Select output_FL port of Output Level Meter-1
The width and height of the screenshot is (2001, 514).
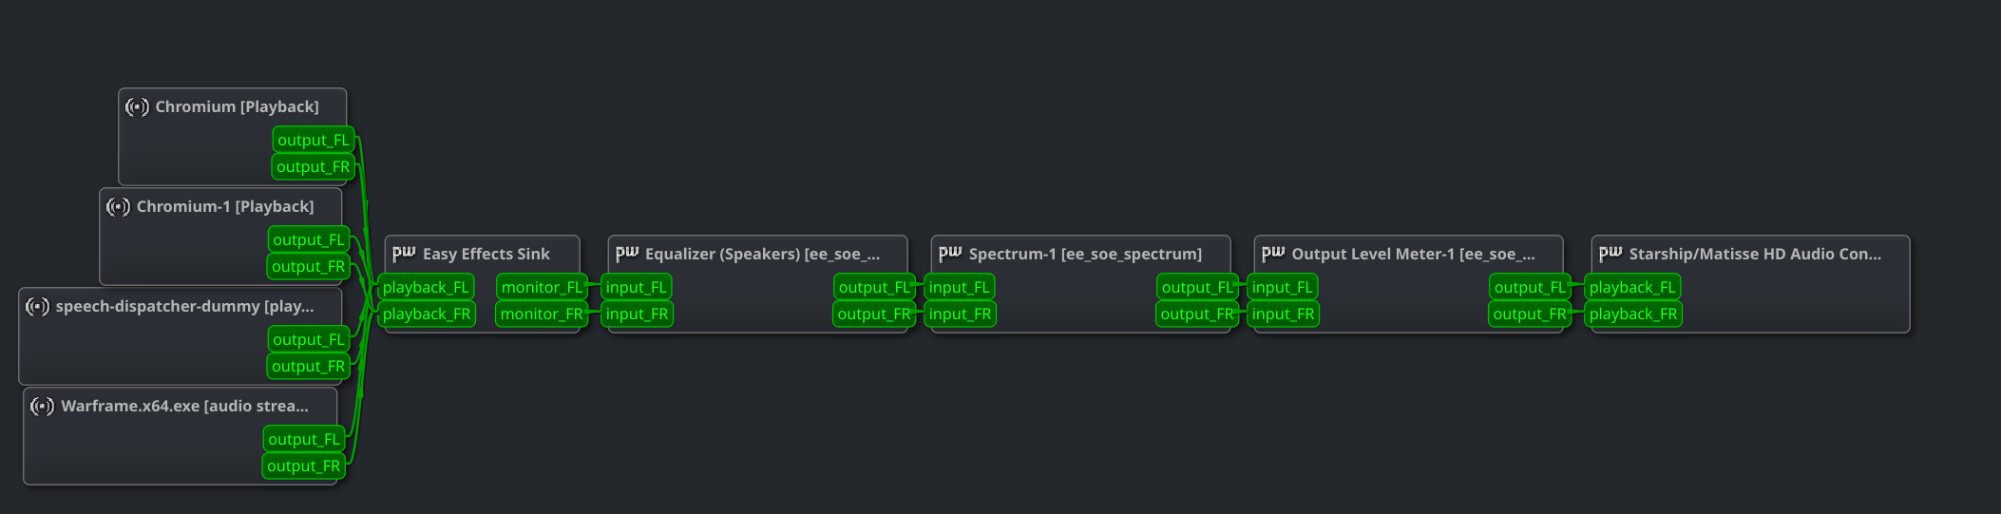click(x=1530, y=287)
